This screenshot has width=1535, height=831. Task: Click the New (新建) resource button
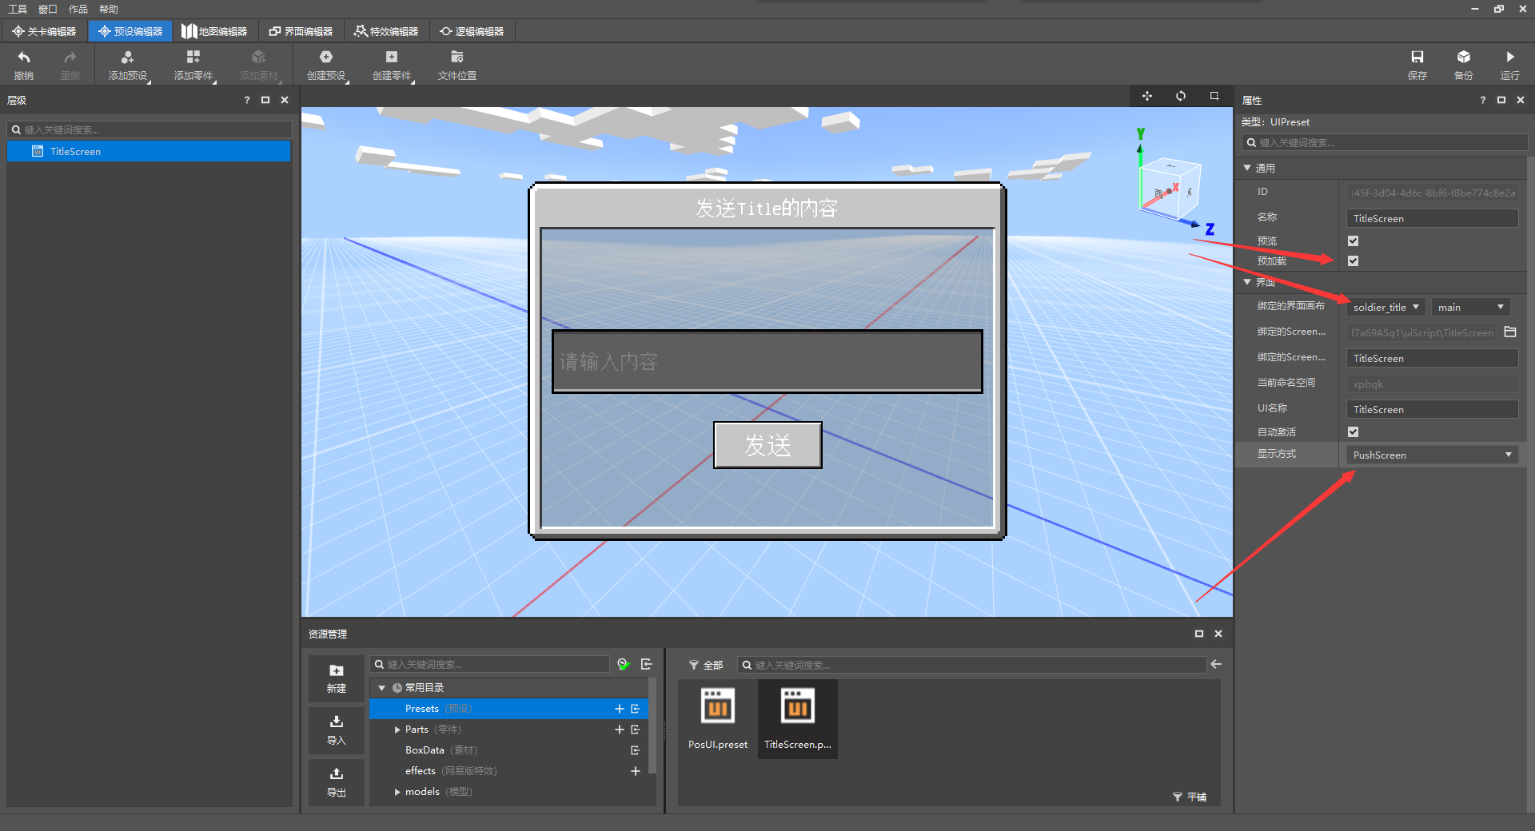(x=337, y=678)
